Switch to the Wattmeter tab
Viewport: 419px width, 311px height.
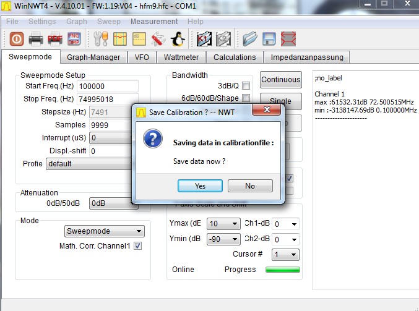pyautogui.click(x=181, y=57)
